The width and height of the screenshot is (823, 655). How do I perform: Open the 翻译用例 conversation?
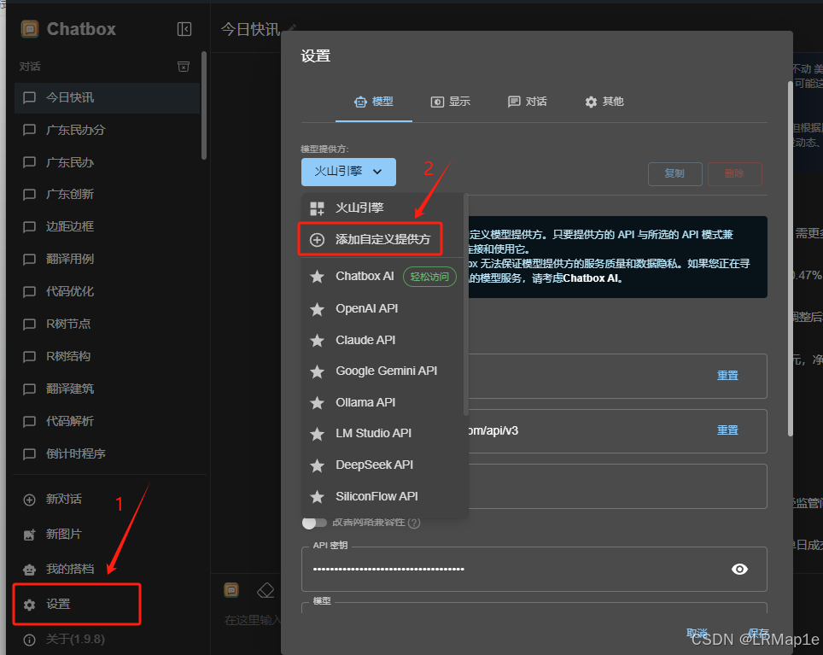(107, 260)
